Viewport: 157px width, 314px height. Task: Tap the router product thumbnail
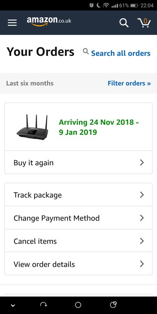pyautogui.click(x=32, y=127)
